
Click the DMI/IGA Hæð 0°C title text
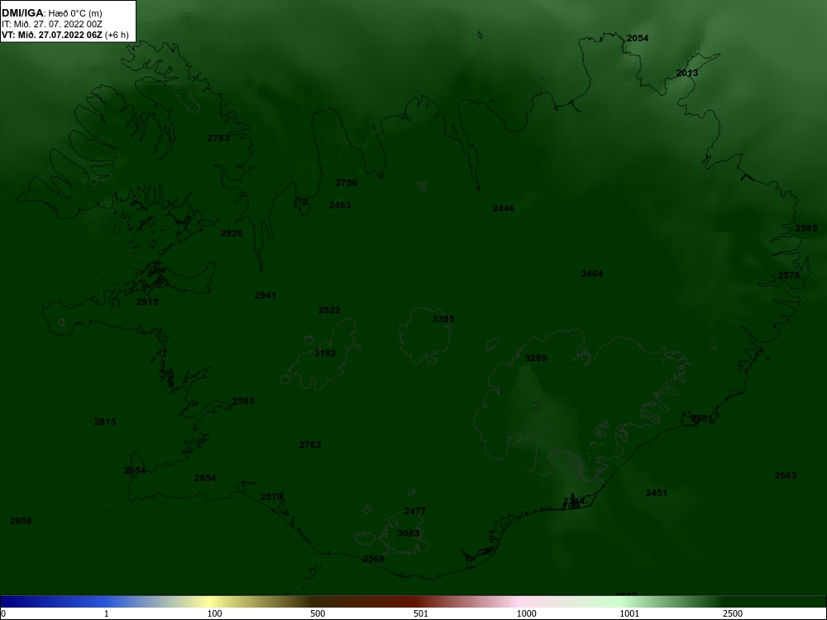pos(51,13)
